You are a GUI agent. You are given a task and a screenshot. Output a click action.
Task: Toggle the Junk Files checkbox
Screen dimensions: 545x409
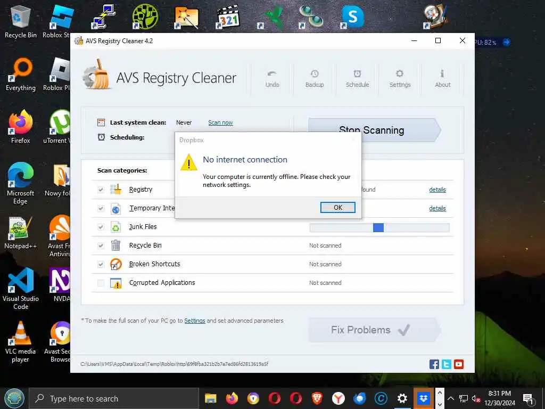pyautogui.click(x=101, y=227)
